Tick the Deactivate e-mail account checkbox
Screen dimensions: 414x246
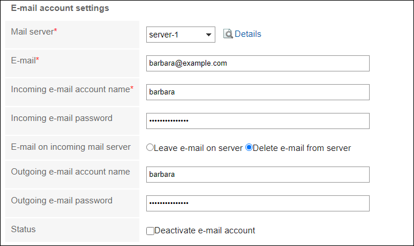click(x=150, y=231)
